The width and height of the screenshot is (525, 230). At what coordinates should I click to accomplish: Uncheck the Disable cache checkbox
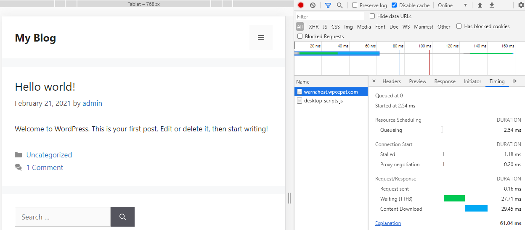[x=394, y=5]
